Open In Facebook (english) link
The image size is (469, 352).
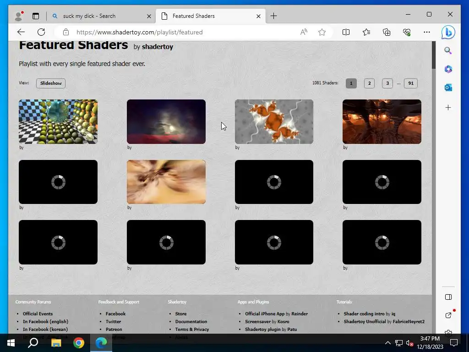(x=45, y=321)
